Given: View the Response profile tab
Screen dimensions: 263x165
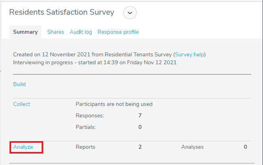Looking at the screenshot, I should coord(118,32).
